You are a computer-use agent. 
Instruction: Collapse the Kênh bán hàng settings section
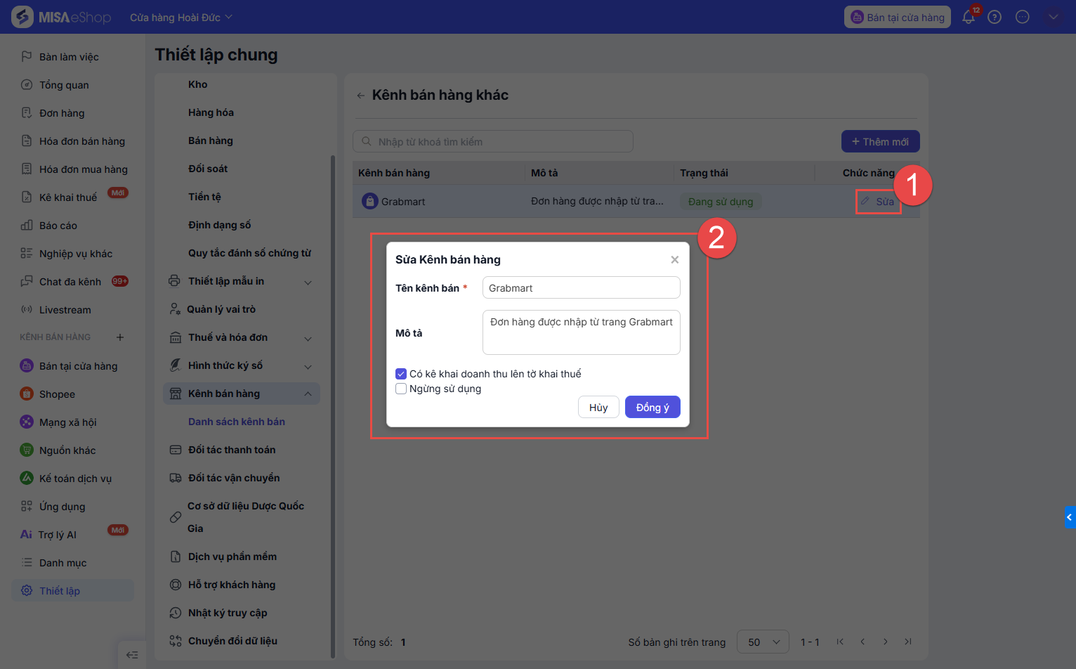pyautogui.click(x=308, y=394)
